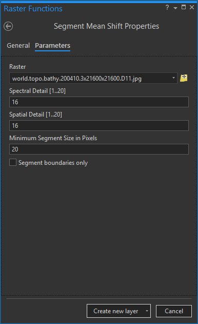Click the Raster Functions pane title
This screenshot has height=324, width=198.
33,9
